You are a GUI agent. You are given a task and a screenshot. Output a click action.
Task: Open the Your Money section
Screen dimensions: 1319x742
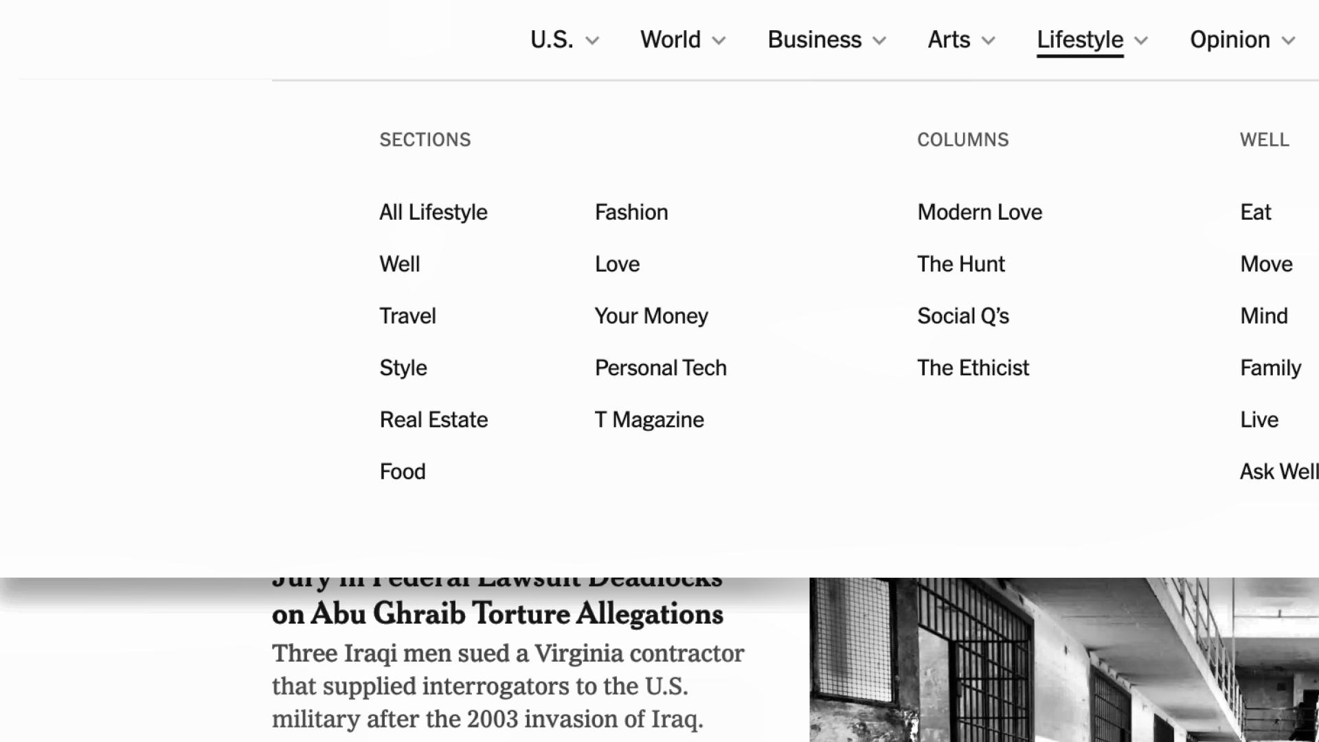[651, 316]
